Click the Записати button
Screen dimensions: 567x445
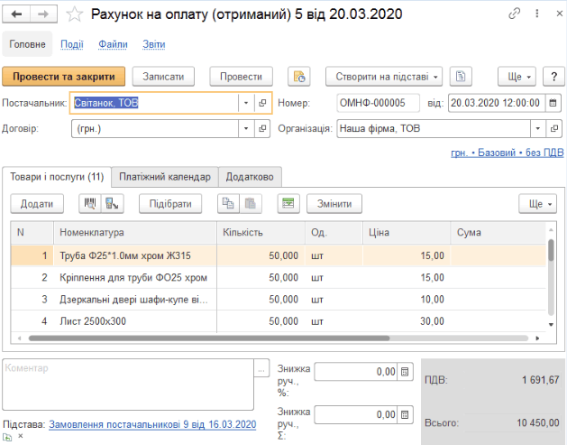pyautogui.click(x=163, y=77)
